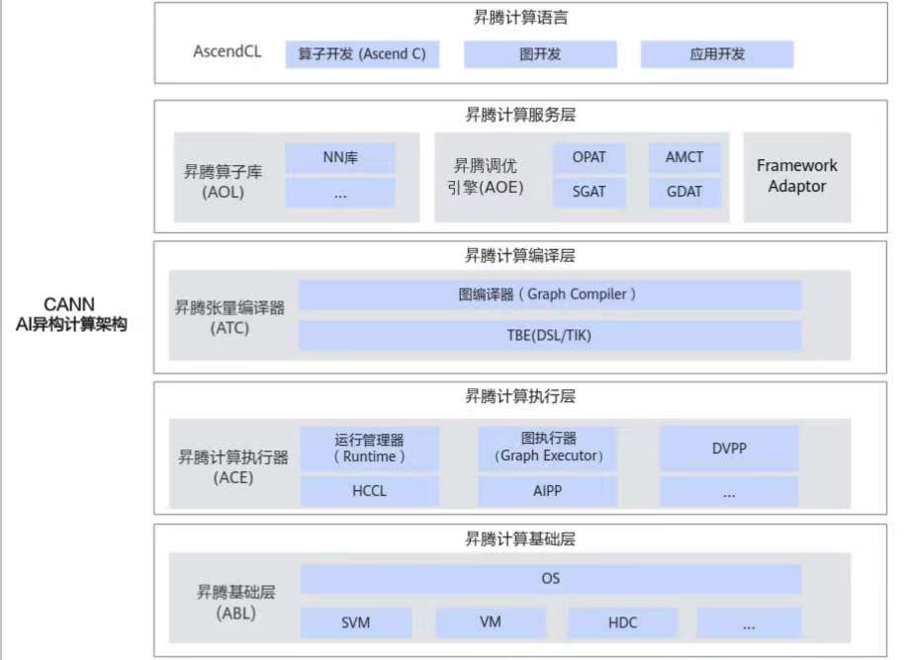
Task: Select the HDC box
Action: pyautogui.click(x=622, y=622)
